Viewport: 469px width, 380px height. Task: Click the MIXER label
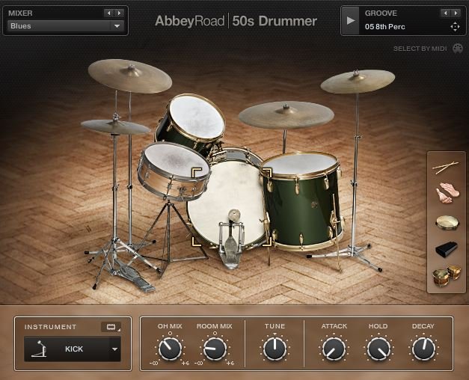20,13
